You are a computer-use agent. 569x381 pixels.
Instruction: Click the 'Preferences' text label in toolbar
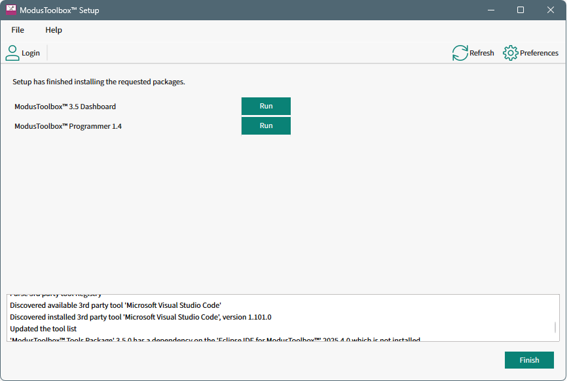click(x=539, y=54)
